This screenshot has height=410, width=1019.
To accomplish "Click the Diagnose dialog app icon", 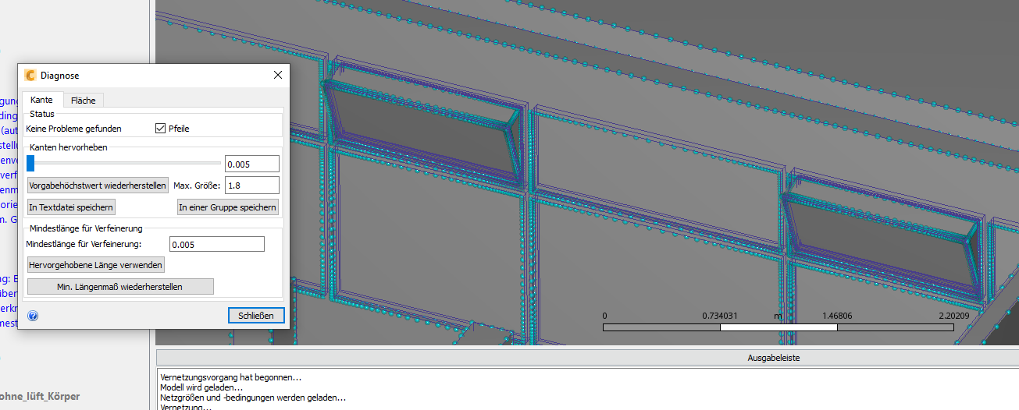I will click(x=30, y=76).
